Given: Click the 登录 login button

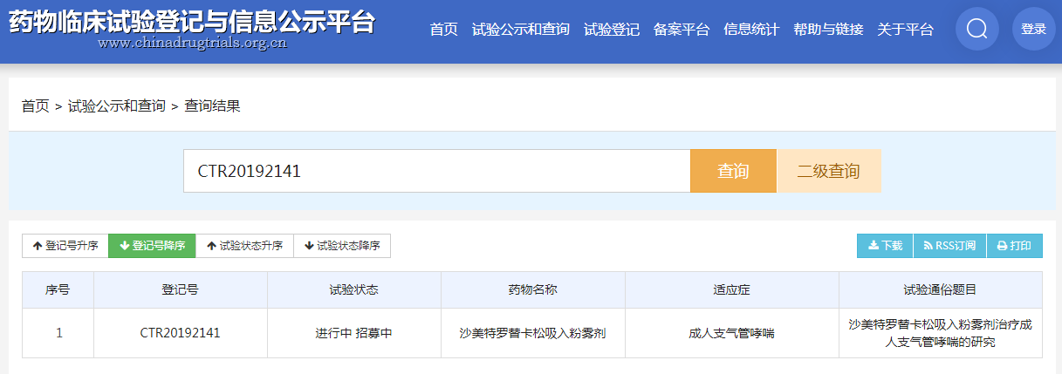Looking at the screenshot, I should (1034, 29).
